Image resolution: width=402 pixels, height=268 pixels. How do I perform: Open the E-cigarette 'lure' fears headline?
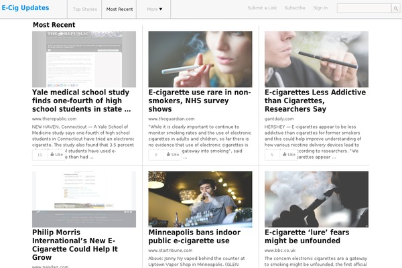click(307, 237)
